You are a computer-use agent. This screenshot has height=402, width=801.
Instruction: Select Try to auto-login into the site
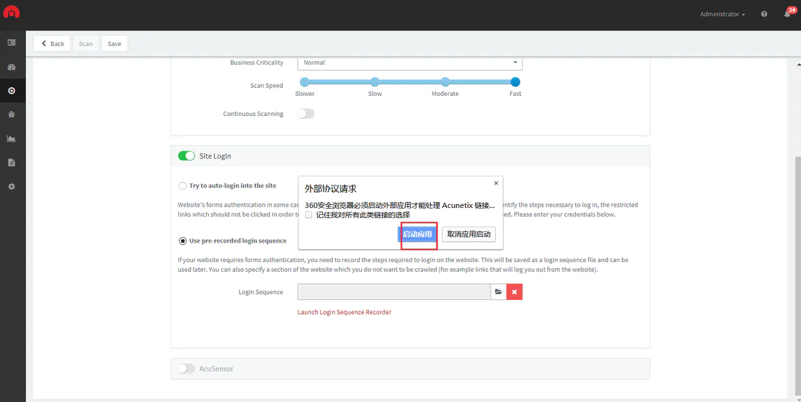click(x=183, y=186)
